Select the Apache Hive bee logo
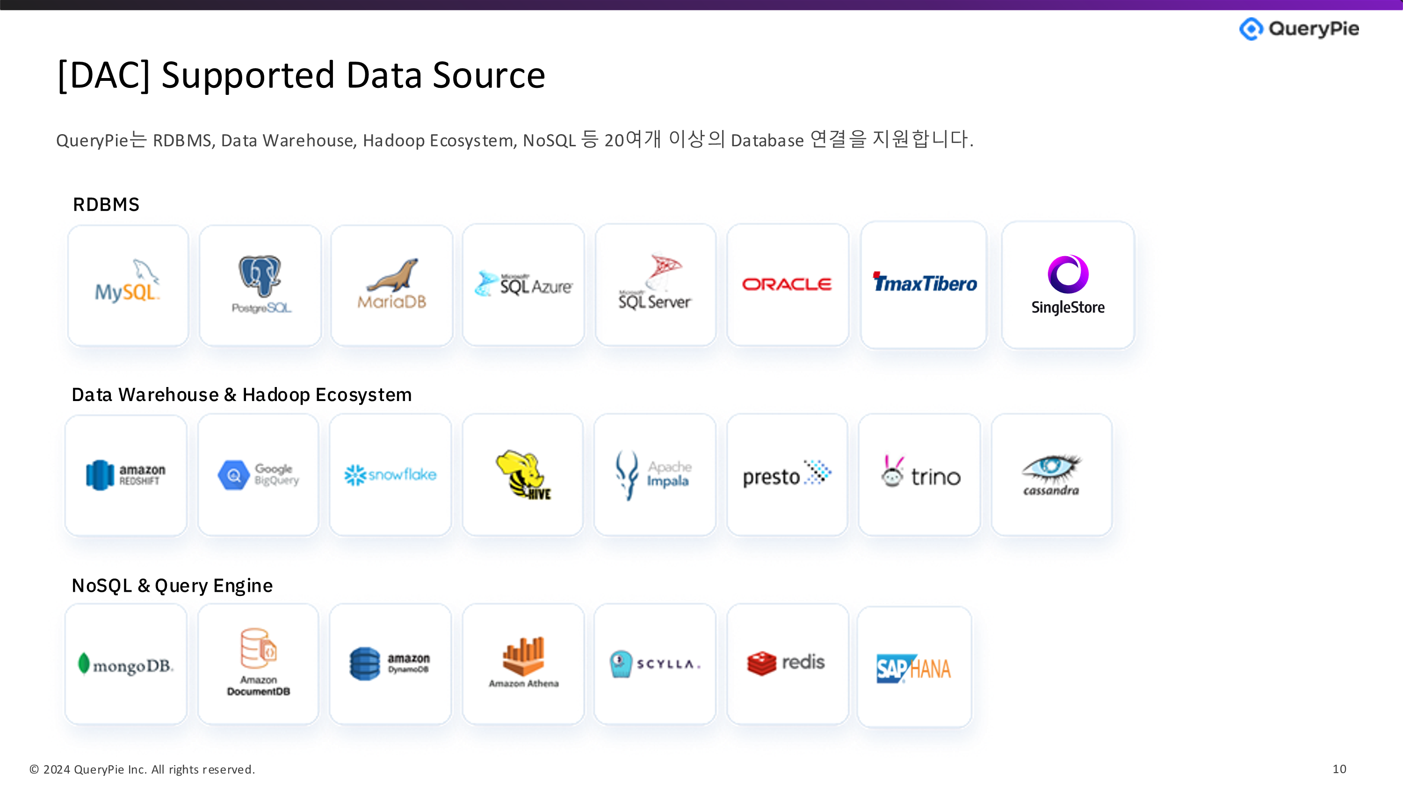Image resolution: width=1403 pixels, height=789 pixels. pos(523,473)
